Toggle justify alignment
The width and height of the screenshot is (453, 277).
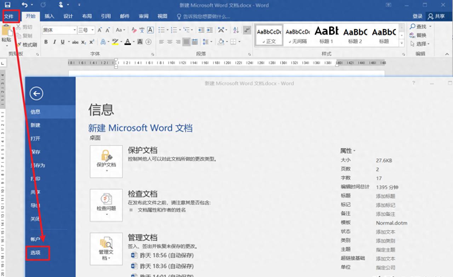pyautogui.click(x=186, y=42)
